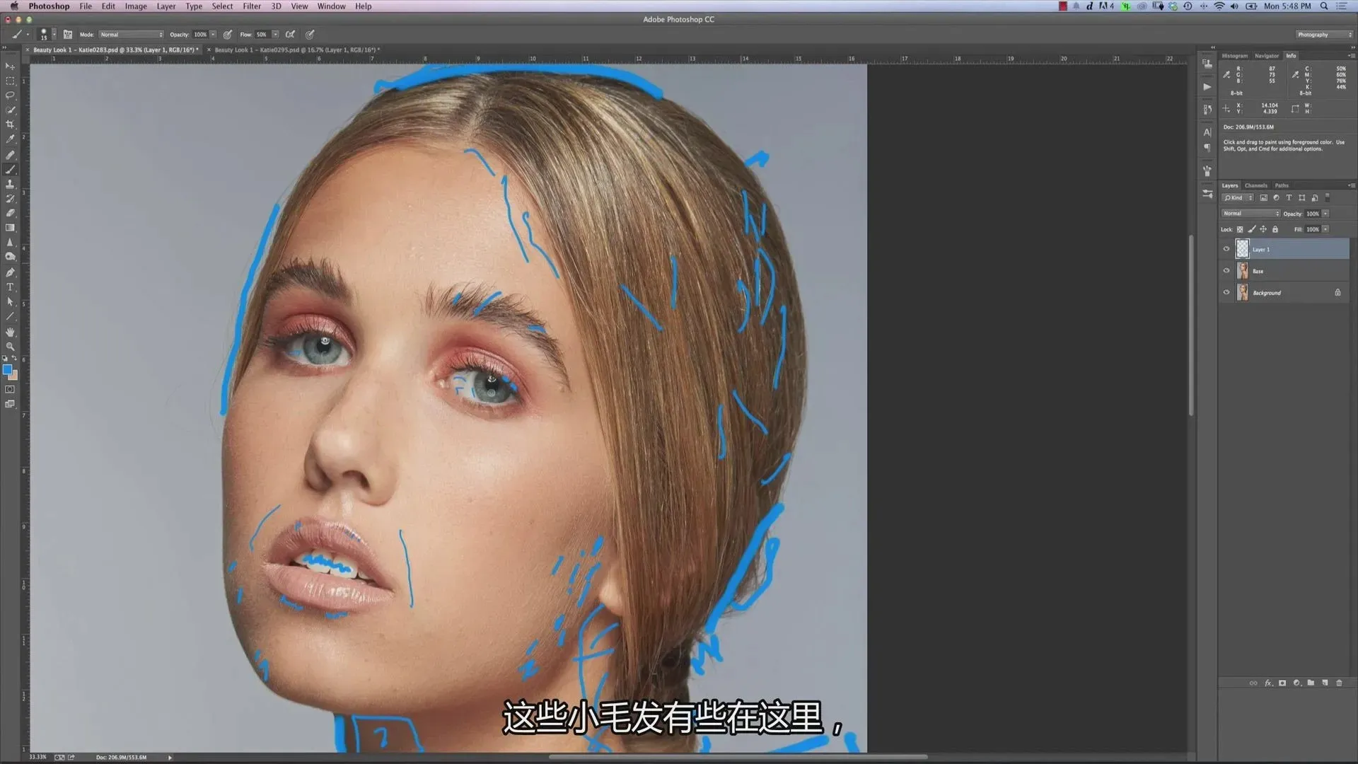Select the Zoom tool
Screen dimensions: 1358x764
[10, 347]
